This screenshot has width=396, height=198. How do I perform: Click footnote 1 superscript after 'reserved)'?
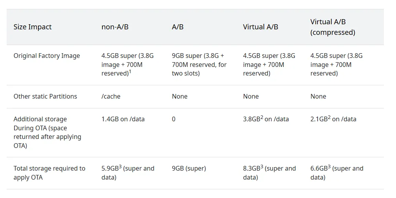click(130, 72)
